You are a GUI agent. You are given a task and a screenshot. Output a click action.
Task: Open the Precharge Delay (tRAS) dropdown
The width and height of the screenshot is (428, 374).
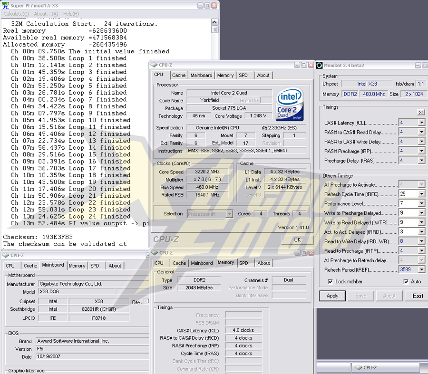(421, 161)
